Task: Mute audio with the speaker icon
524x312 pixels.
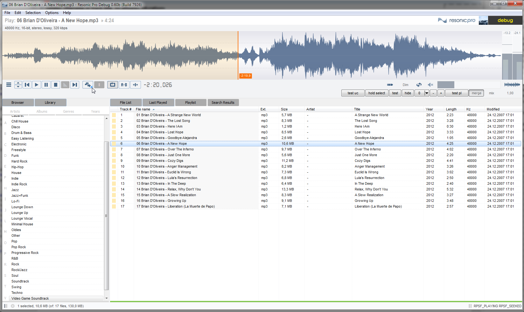Action: point(430,85)
